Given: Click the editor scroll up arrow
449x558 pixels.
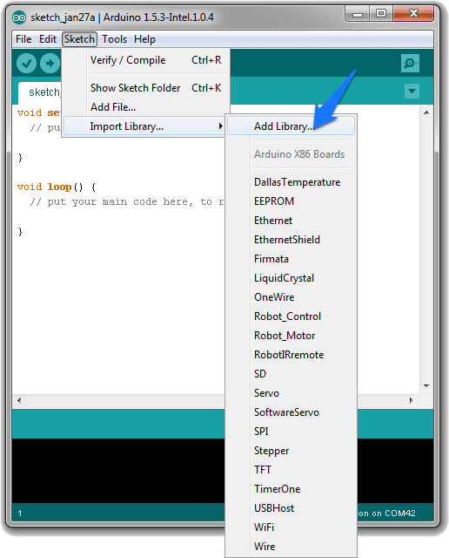Looking at the screenshot, I should point(426,112).
